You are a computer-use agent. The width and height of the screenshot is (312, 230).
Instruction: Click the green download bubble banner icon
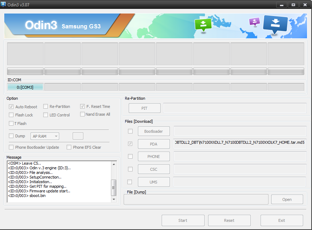tap(203, 25)
